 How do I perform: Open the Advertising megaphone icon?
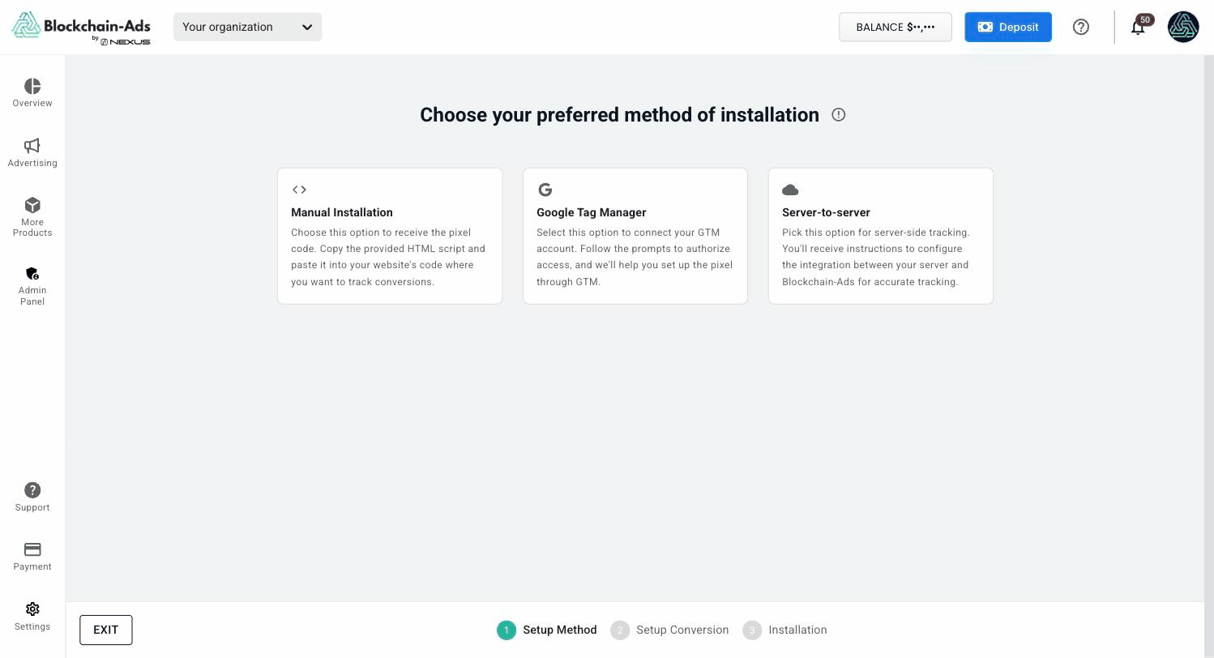(32, 146)
